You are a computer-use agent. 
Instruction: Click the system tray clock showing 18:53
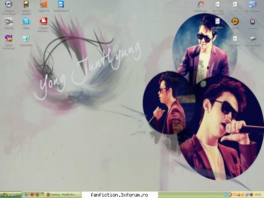click(258, 195)
